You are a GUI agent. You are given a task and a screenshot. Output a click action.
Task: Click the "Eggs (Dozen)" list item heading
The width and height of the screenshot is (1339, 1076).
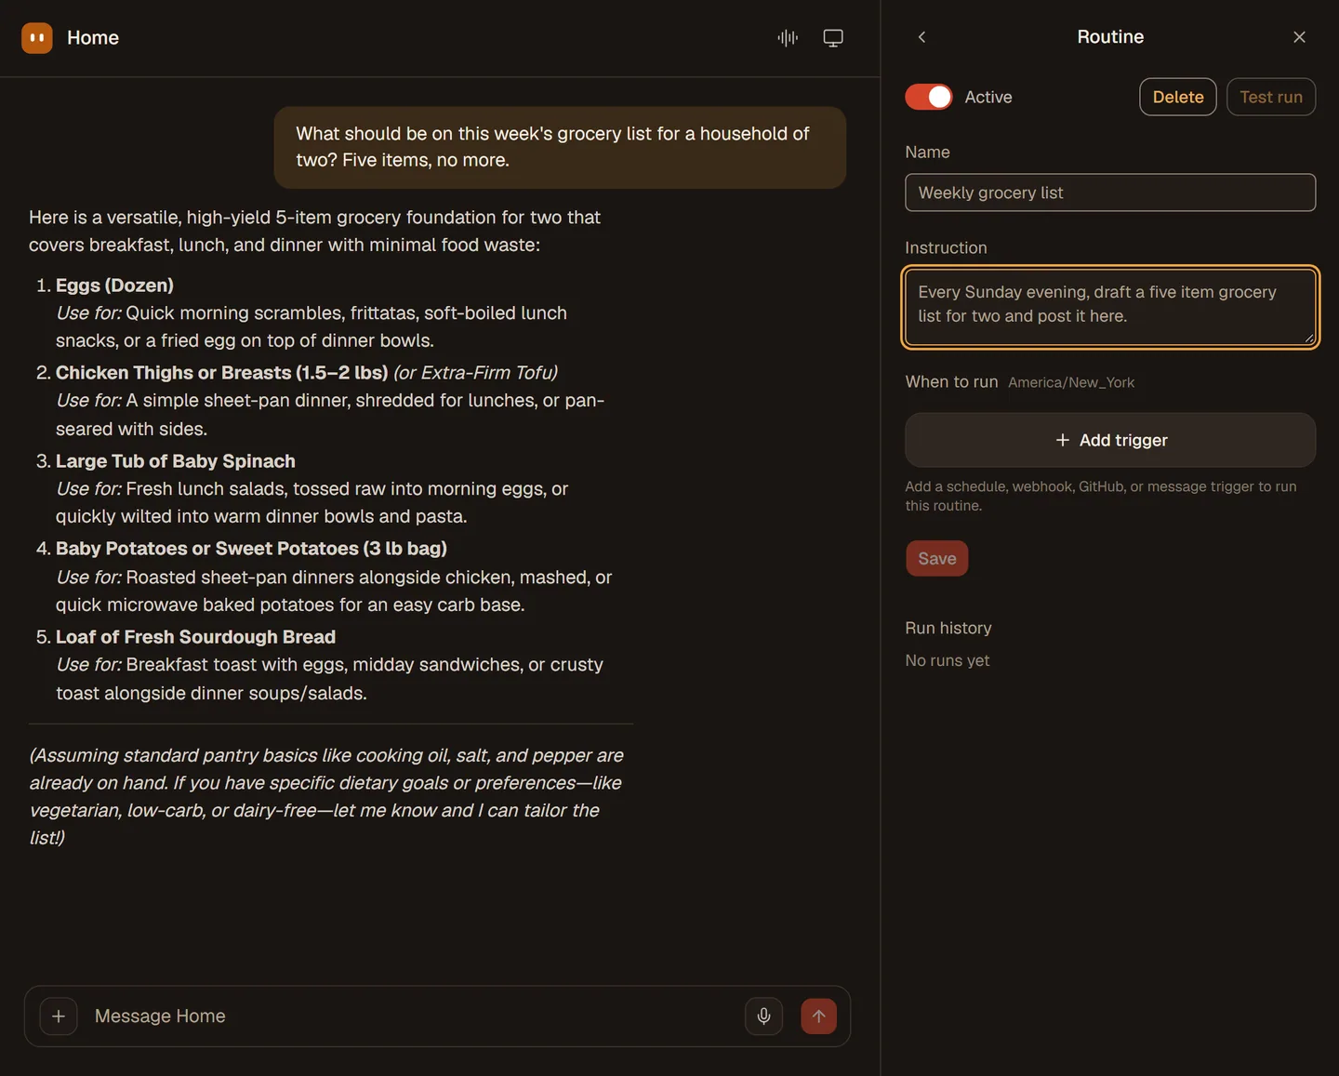(x=114, y=286)
